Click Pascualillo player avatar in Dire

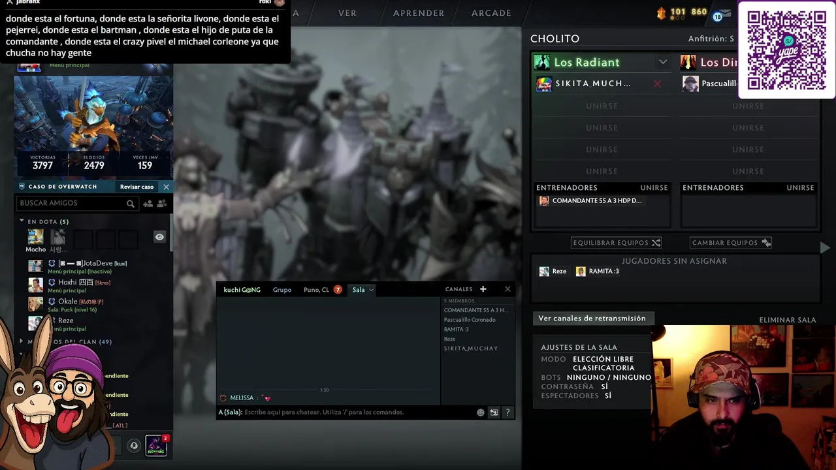point(690,84)
